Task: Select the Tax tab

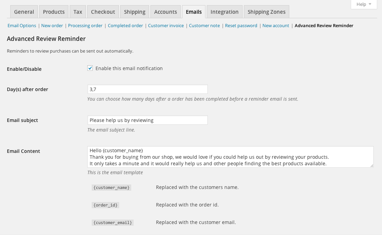Action: click(x=78, y=11)
